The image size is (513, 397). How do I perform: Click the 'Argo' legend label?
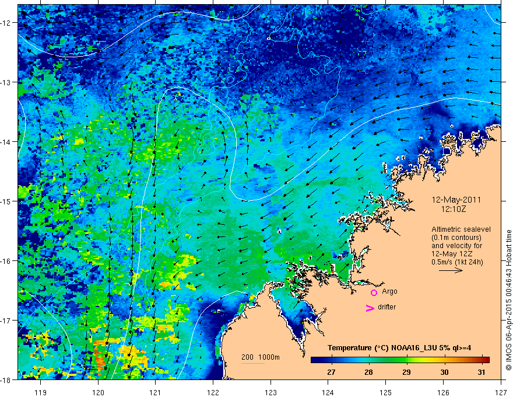point(389,291)
